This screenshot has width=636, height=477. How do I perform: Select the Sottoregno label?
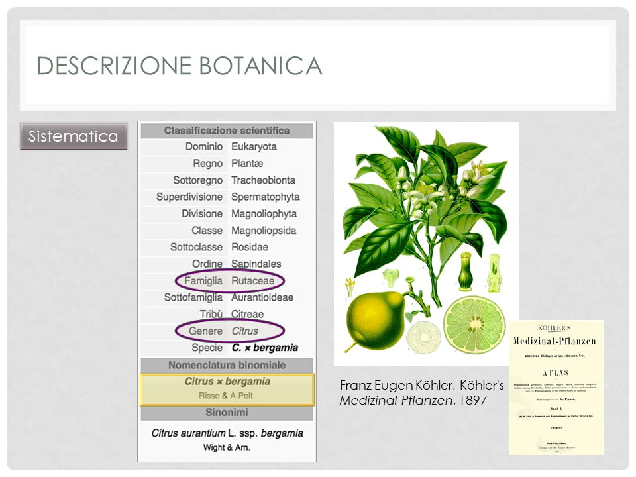(x=198, y=180)
